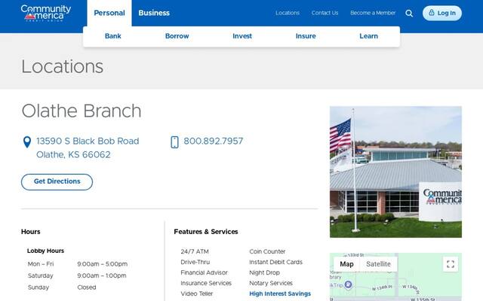Open the Borrow menu
Screen dimensions: 483x301
177,36
